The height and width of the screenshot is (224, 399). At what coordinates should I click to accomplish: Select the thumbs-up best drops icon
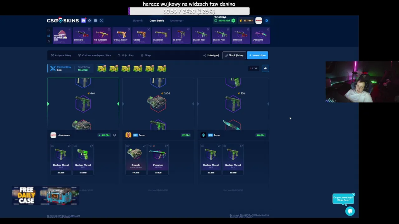49,35
